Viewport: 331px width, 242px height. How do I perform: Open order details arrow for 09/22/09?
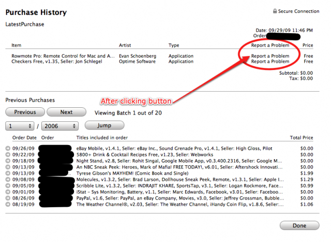[8, 154]
